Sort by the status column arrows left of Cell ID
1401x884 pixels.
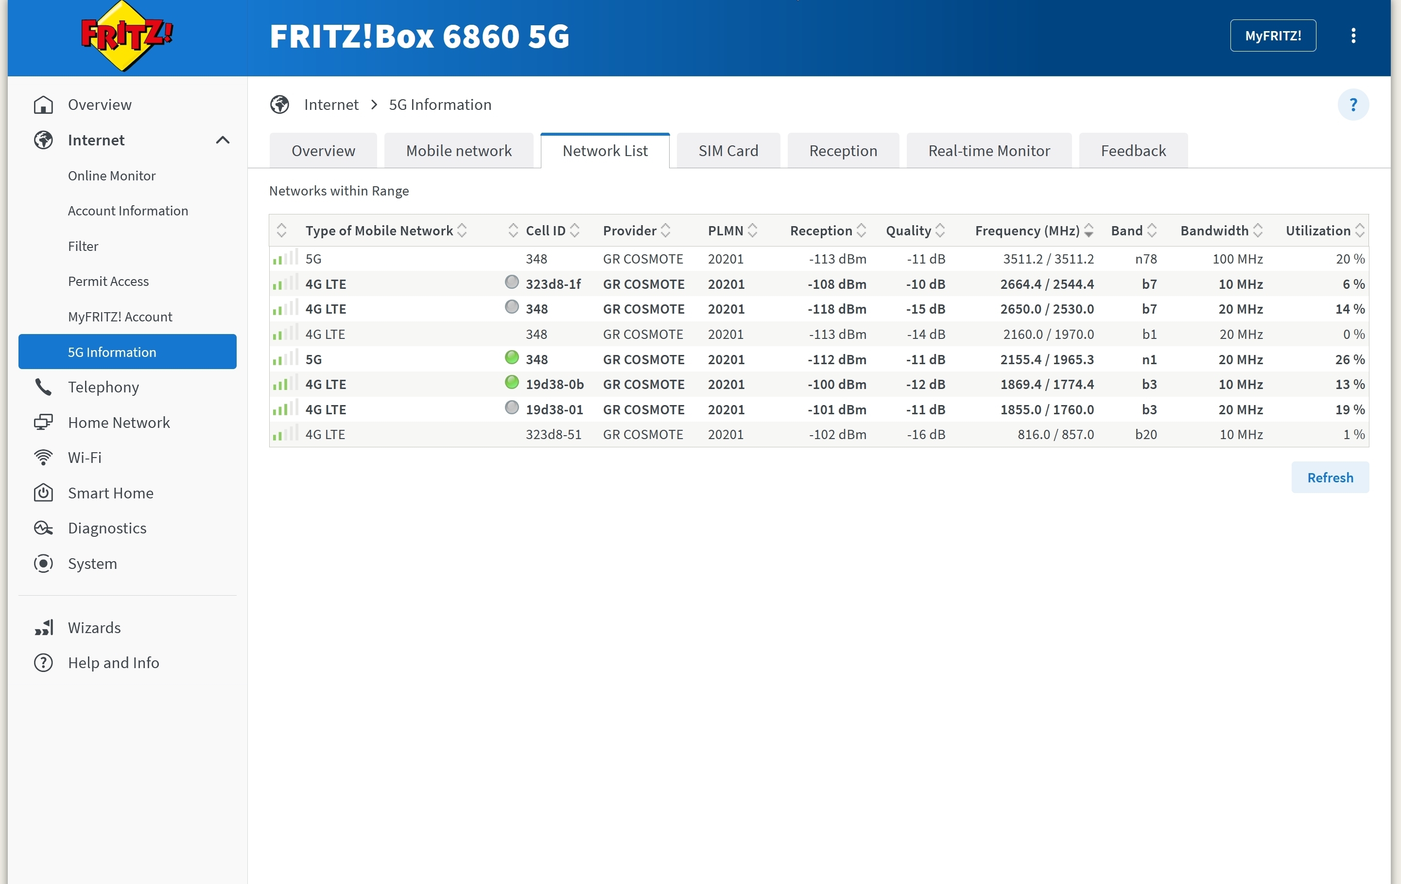(513, 230)
